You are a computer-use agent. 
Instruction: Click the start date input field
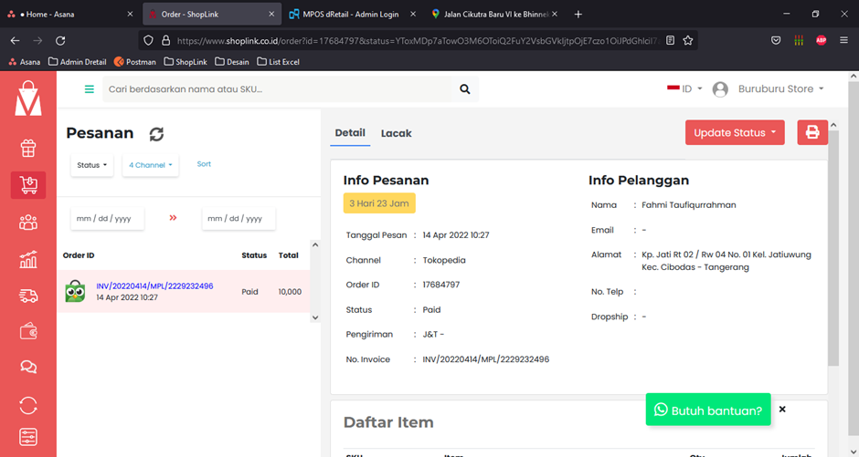pos(107,219)
